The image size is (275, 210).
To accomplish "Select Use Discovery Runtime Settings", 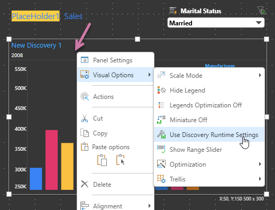I will coord(209,135).
